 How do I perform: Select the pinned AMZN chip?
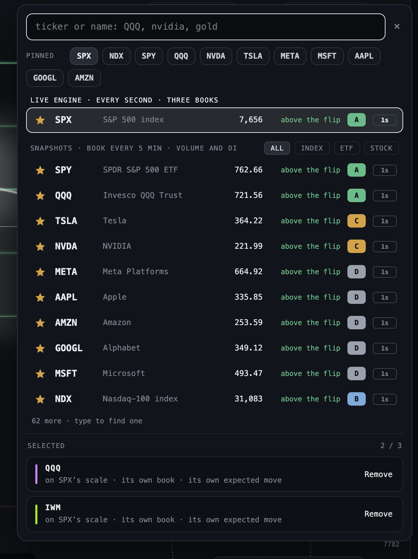[84, 78]
